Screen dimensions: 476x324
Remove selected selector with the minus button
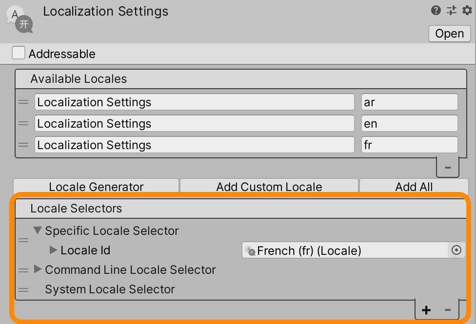click(x=448, y=310)
